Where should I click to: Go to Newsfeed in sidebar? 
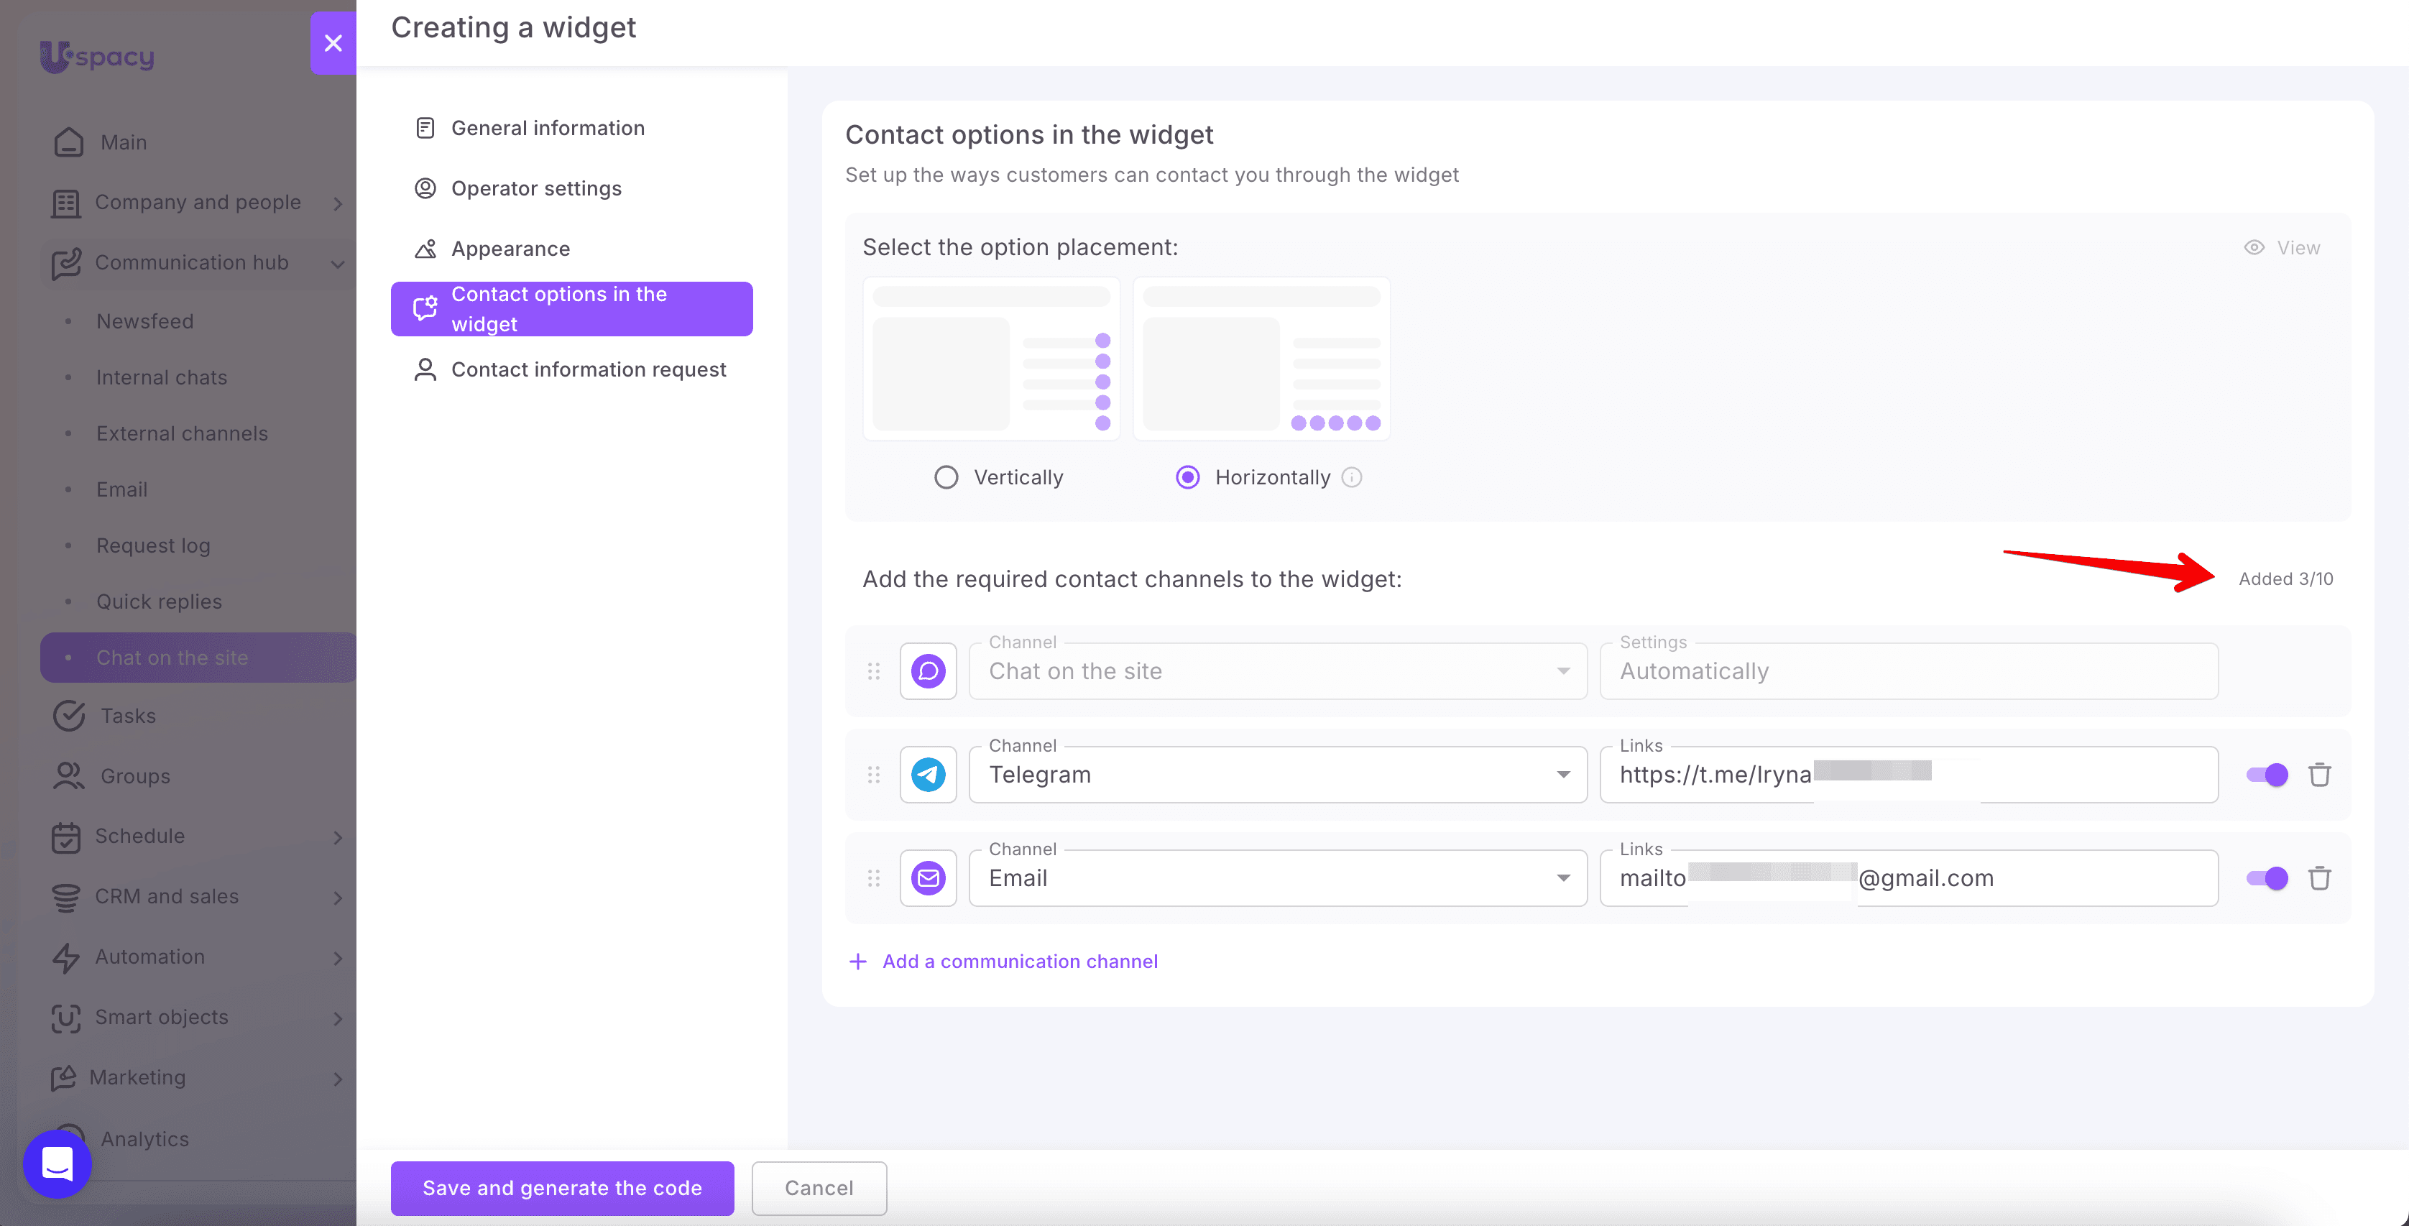pos(145,322)
